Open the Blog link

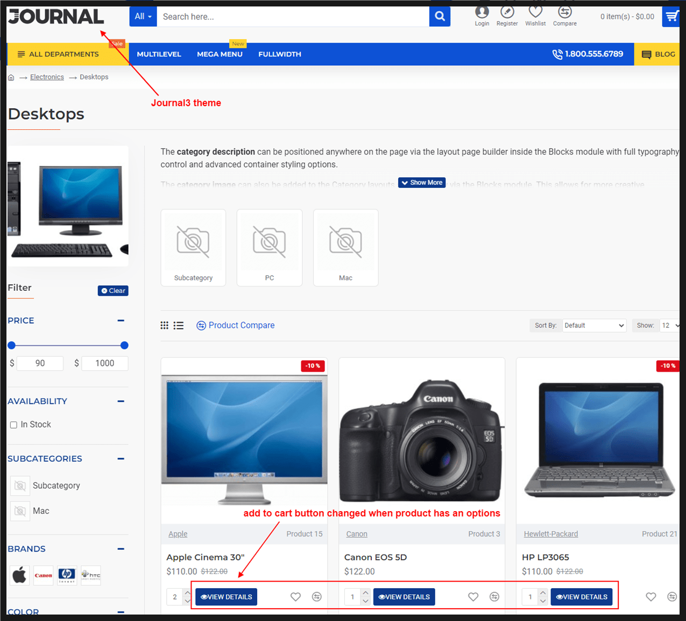[x=658, y=54]
